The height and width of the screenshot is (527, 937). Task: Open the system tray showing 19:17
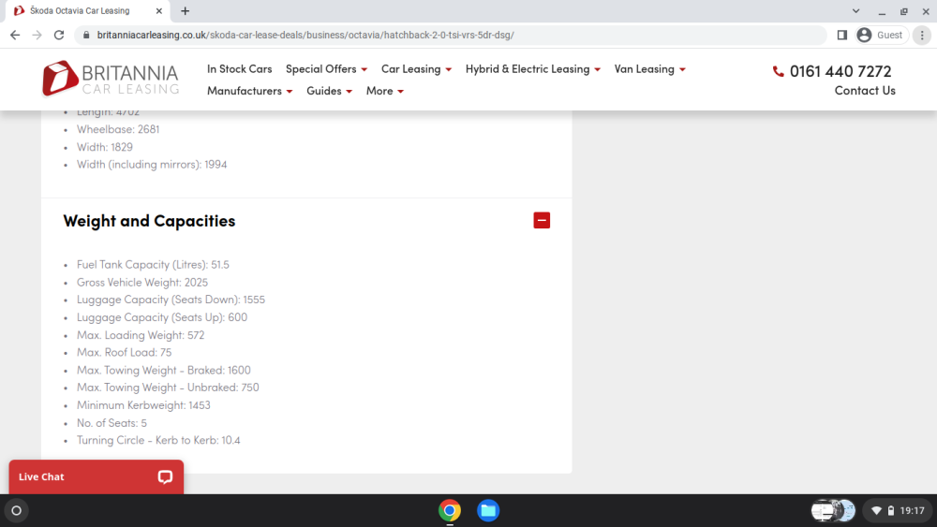898,510
